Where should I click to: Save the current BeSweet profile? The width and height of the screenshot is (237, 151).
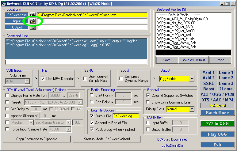click(167, 60)
